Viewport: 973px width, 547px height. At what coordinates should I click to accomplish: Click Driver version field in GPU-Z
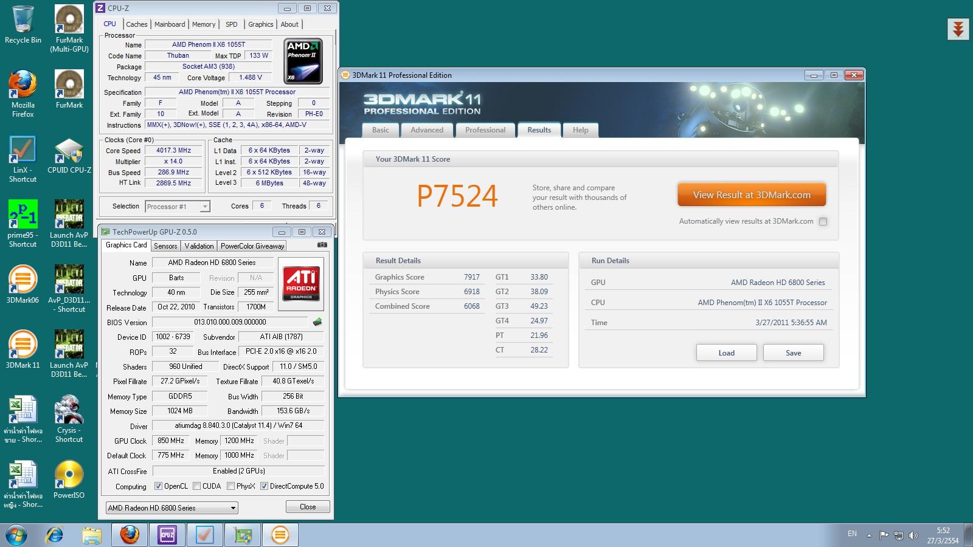(x=238, y=425)
